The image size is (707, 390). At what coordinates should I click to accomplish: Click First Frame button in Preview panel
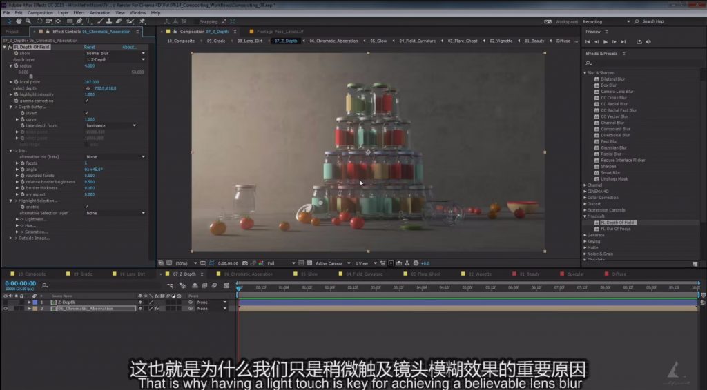(588, 42)
